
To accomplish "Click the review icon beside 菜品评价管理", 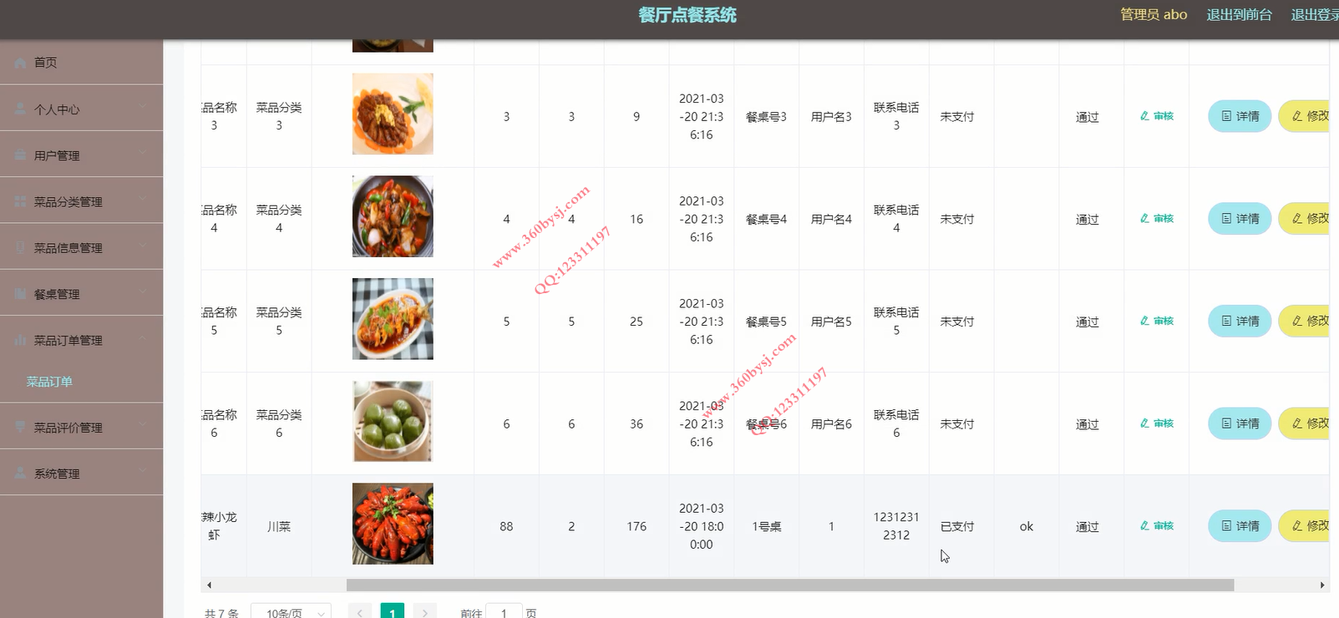I will coord(20,428).
